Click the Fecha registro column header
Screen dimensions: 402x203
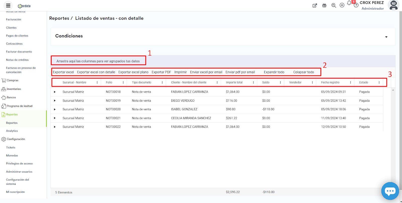330,82
